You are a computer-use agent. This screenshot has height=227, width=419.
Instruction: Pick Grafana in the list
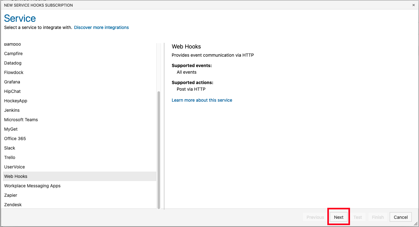coord(80,82)
